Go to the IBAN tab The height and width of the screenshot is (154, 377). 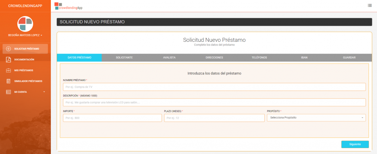coord(304,58)
